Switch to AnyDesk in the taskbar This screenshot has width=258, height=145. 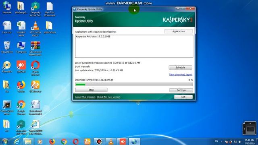[123, 141]
